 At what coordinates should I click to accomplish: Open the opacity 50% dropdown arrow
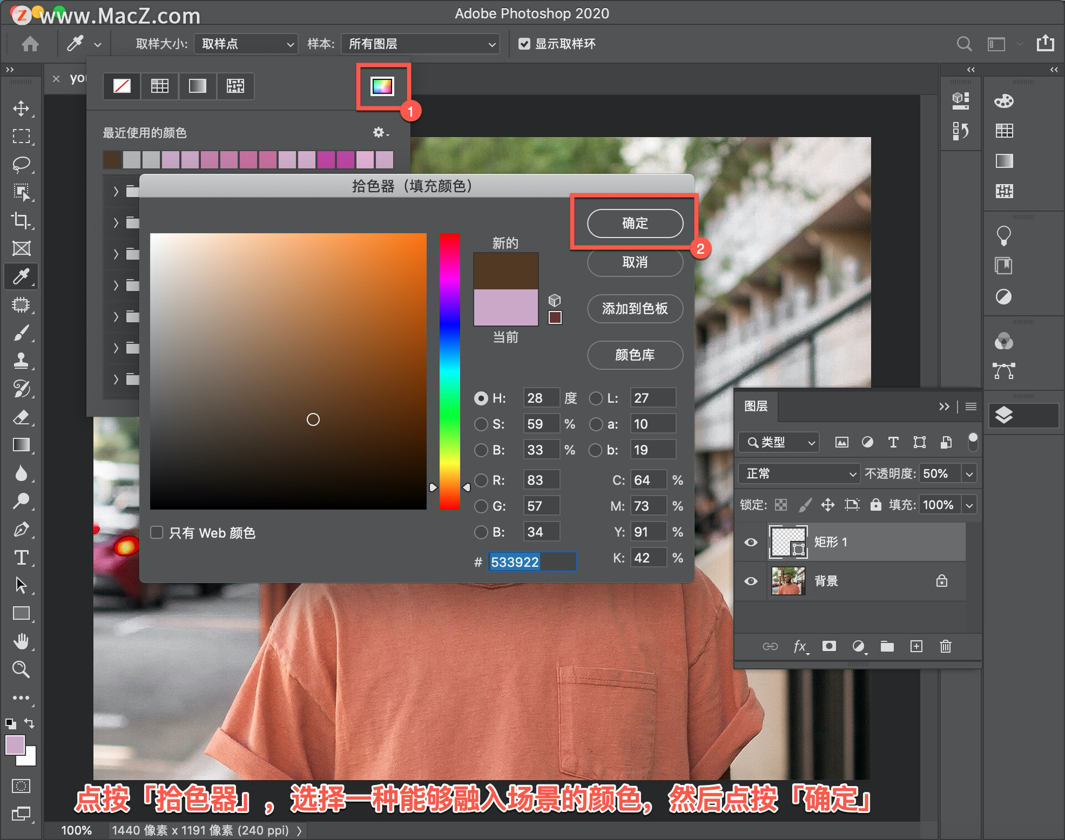(x=969, y=474)
